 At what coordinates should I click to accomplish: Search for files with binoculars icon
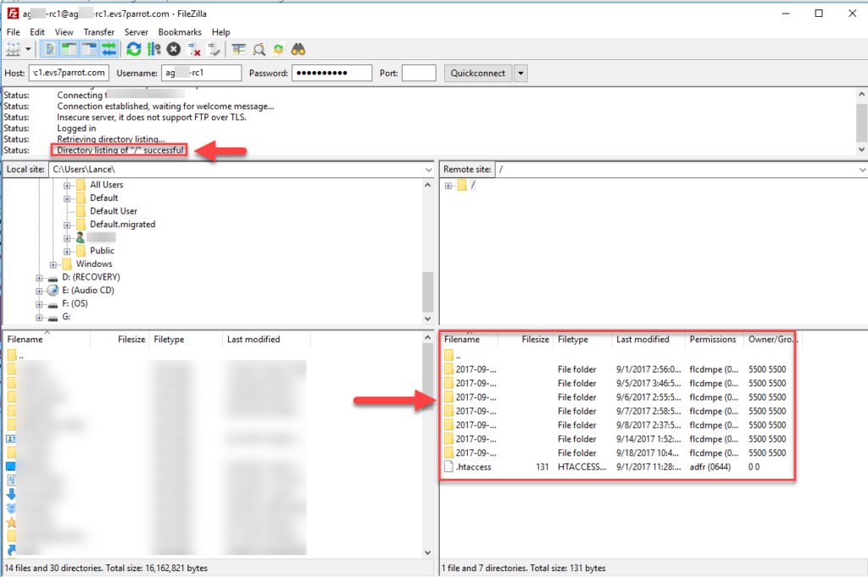pos(298,50)
